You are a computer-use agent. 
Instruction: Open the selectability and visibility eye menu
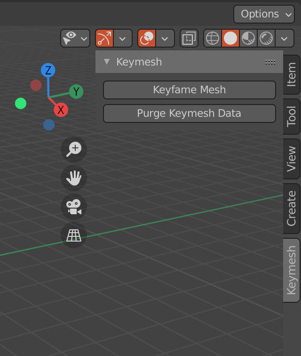pos(75,38)
